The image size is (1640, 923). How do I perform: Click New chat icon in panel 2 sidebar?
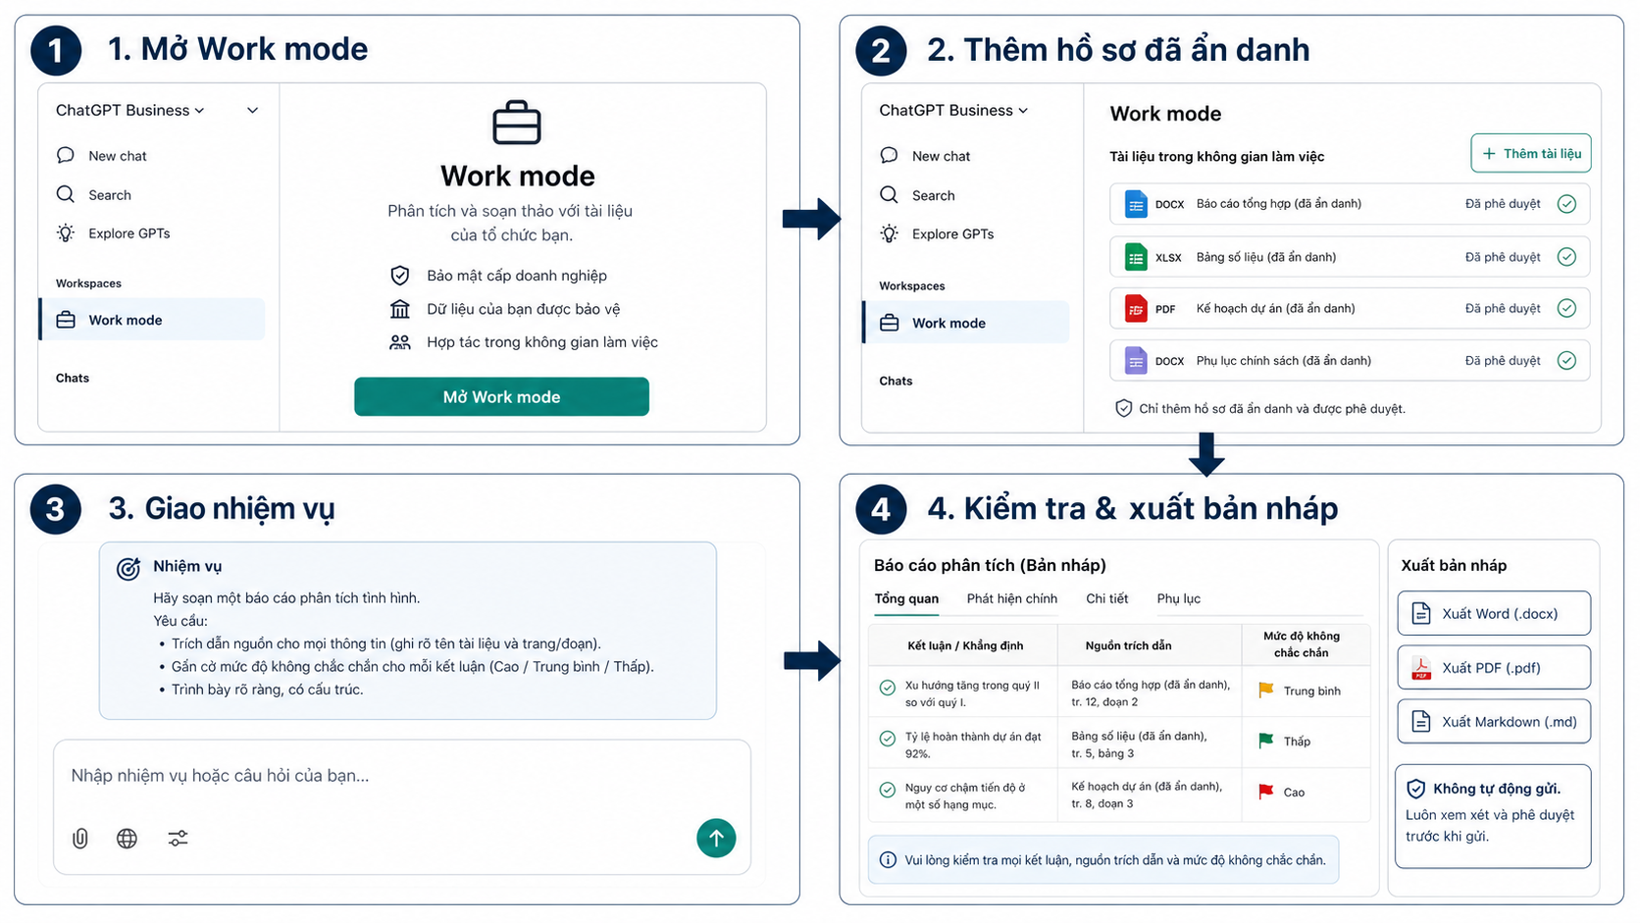[x=889, y=155]
